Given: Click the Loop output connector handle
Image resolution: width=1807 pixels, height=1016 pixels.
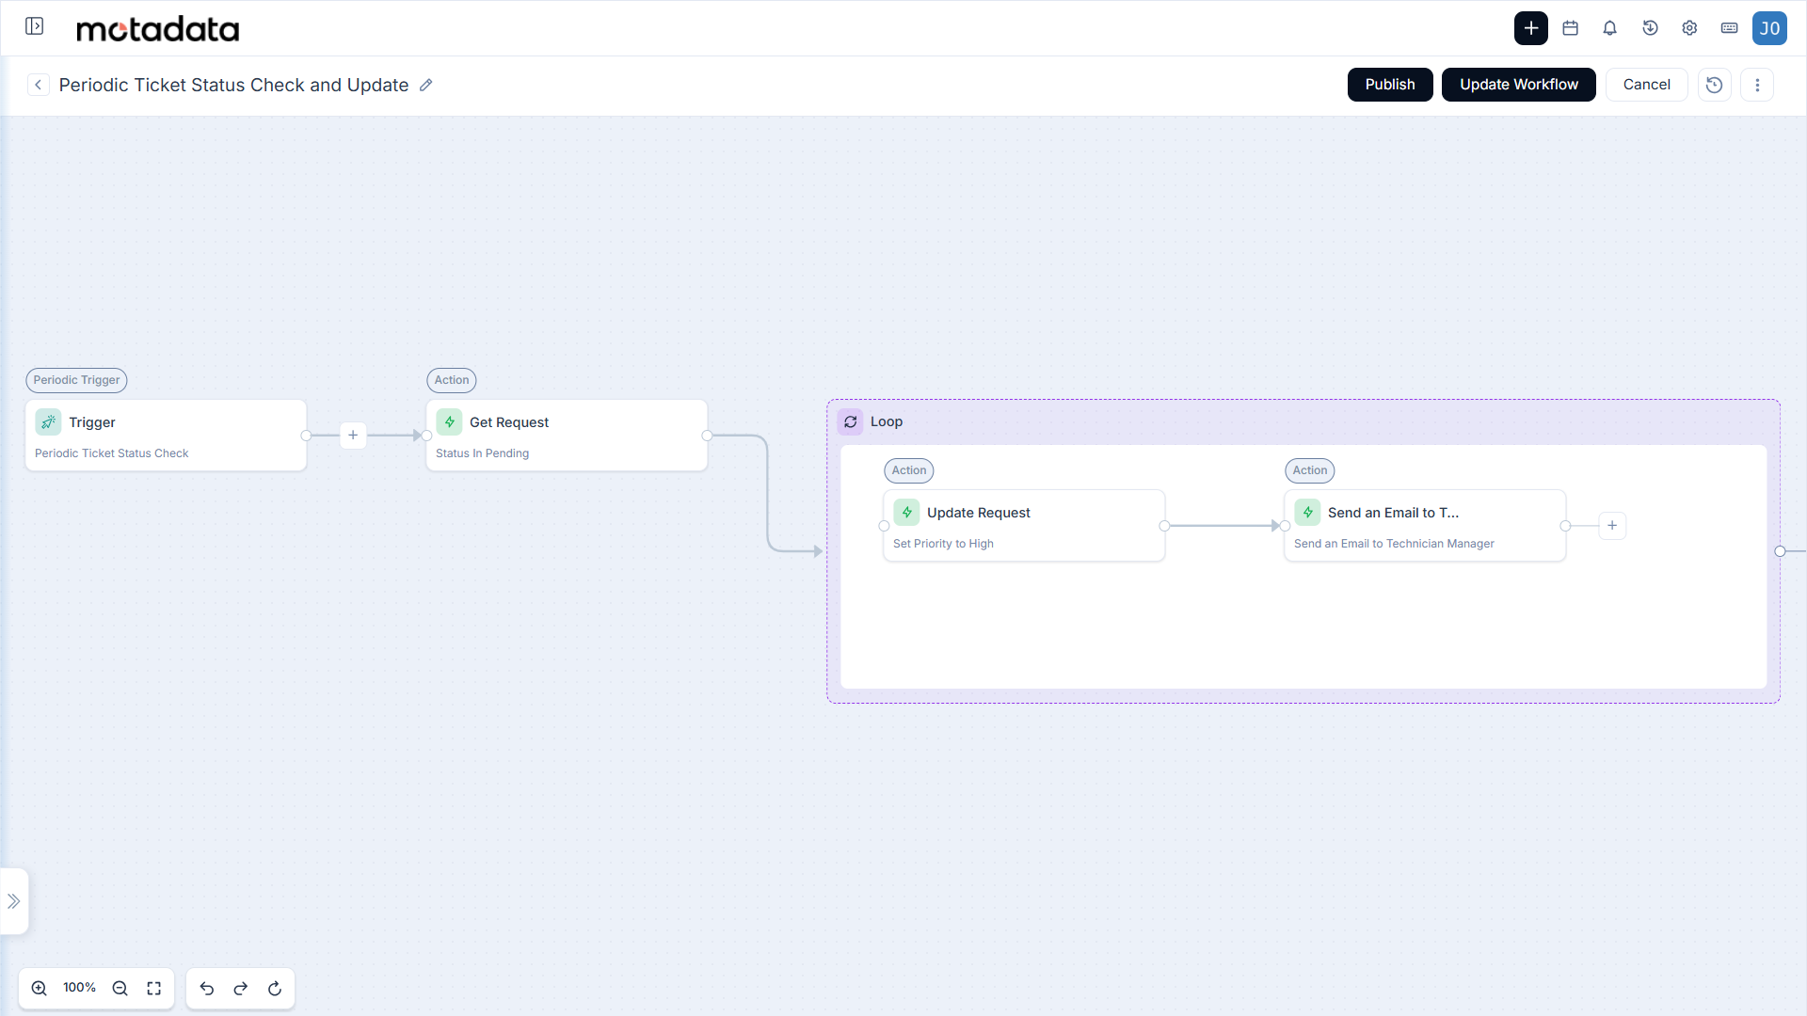Looking at the screenshot, I should coord(1780,551).
